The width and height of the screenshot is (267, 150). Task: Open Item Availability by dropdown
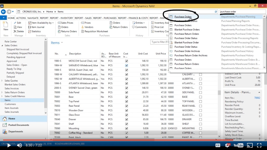[41, 23]
